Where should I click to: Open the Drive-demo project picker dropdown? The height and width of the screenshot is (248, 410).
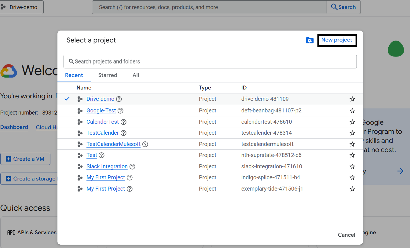[x=21, y=7]
